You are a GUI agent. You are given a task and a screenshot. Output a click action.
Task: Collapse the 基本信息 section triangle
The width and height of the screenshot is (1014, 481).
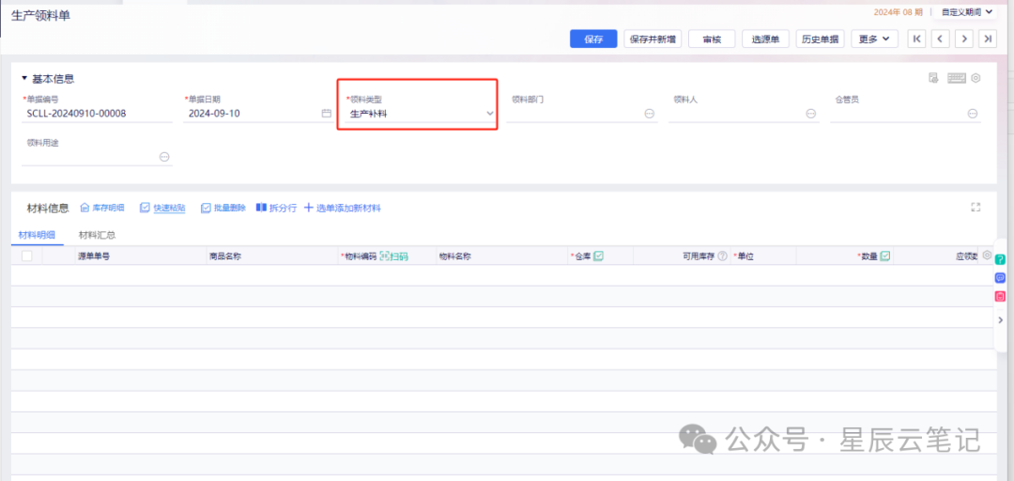[x=24, y=78]
